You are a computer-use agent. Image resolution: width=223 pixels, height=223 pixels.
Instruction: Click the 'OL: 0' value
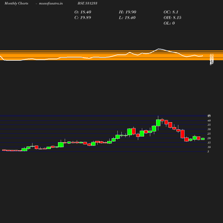[169, 23]
